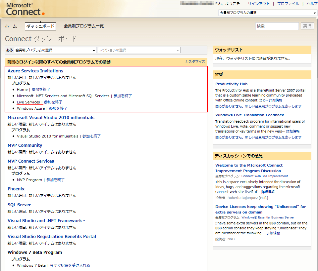
Task: Select the Windows Azure program entry
Action: pyautogui.click(x=31, y=108)
